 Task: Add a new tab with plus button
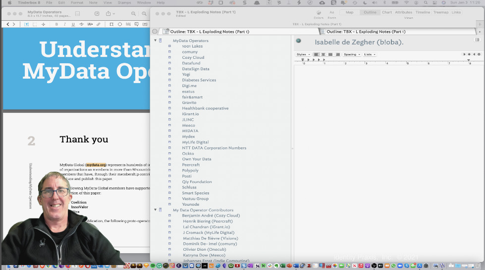480,24
